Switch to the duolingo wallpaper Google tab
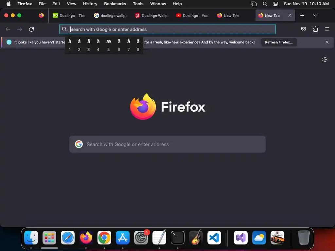 111,16
